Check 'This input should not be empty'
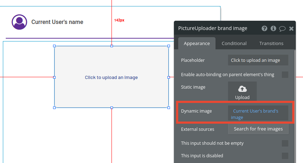The image size is (303, 163). click(x=285, y=143)
